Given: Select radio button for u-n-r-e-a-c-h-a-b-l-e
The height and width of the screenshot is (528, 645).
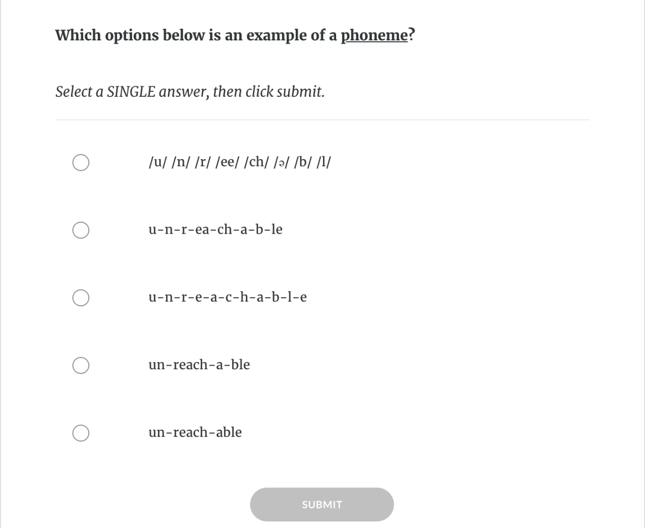Looking at the screenshot, I should [81, 298].
